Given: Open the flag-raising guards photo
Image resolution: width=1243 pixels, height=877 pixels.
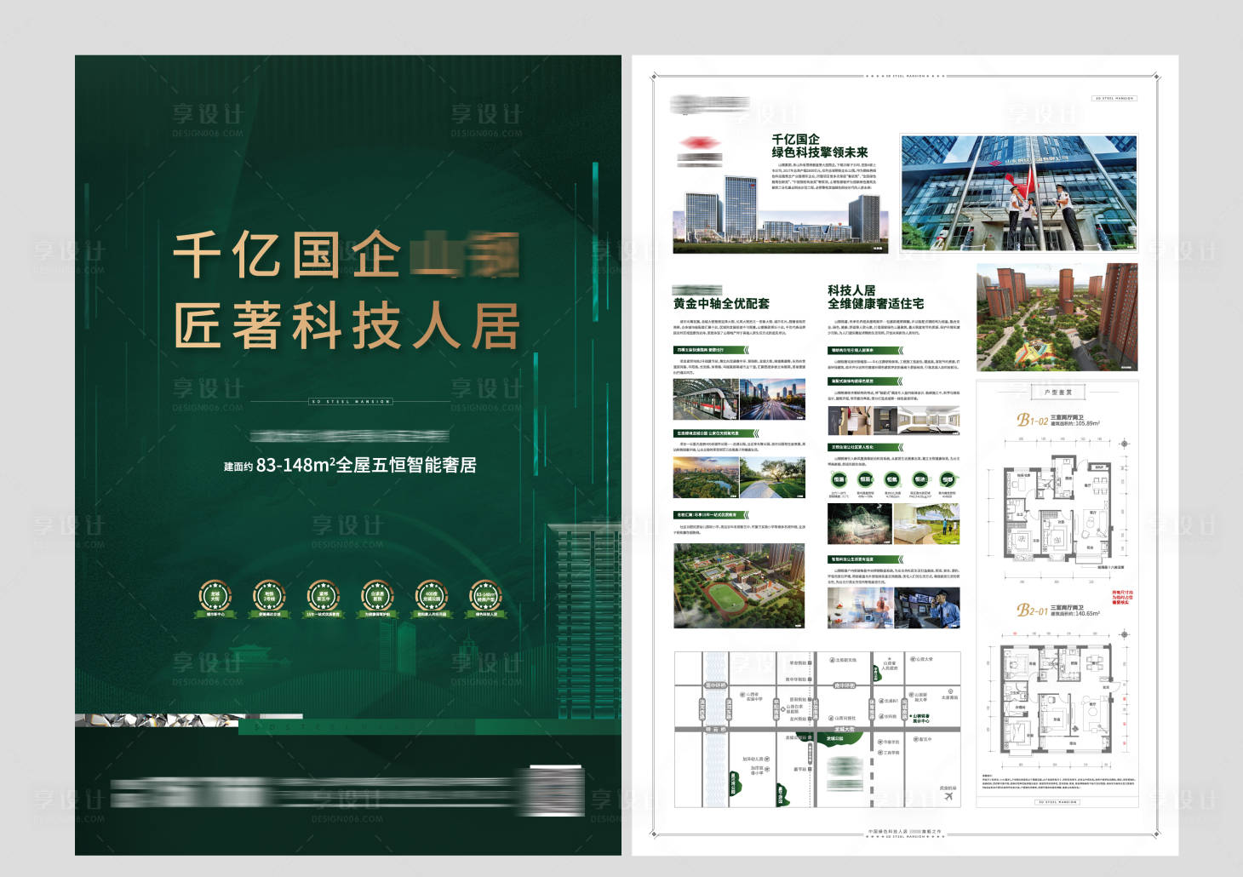Looking at the screenshot, I should 1018,192.
